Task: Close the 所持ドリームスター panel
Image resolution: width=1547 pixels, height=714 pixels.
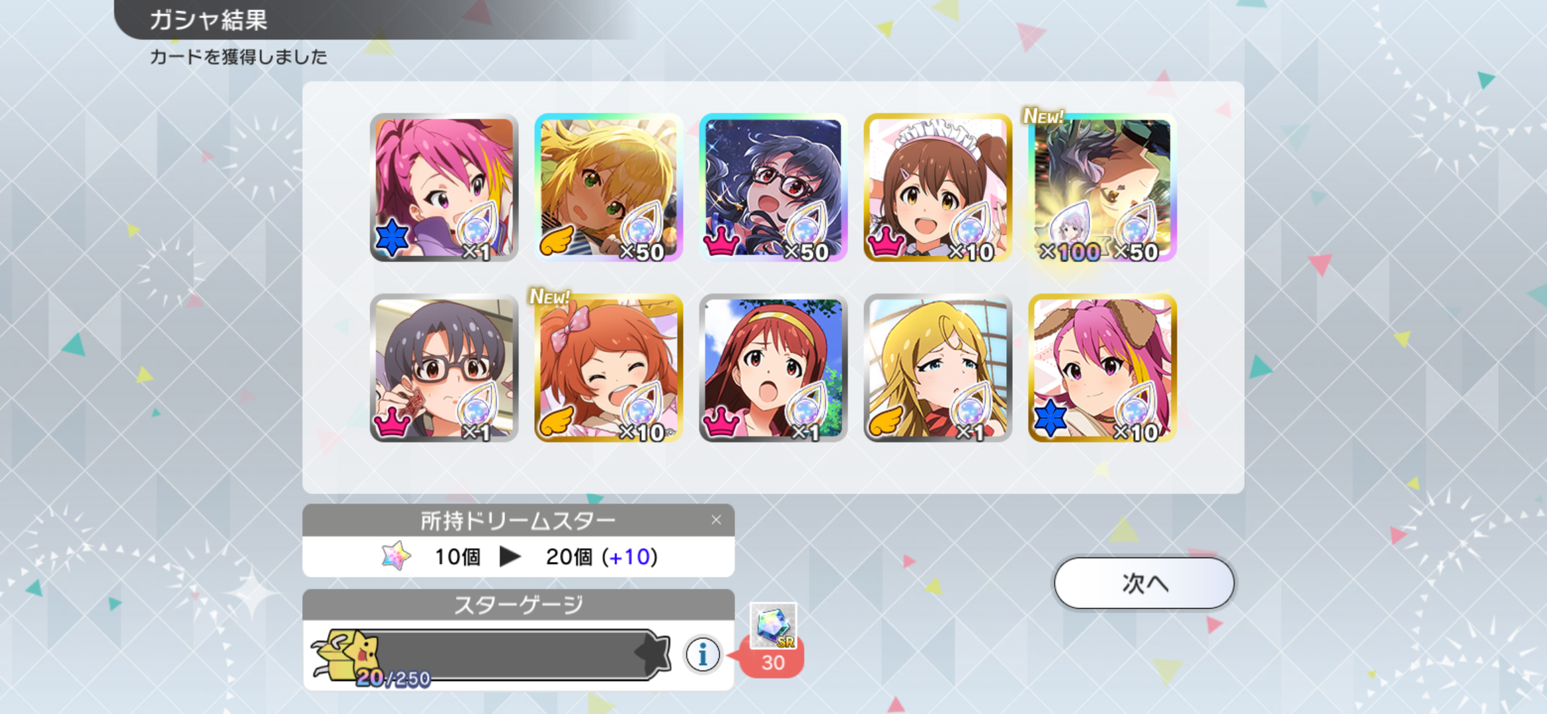Action: pyautogui.click(x=716, y=520)
